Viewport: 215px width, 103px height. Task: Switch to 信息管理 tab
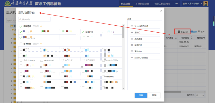pos(126,4)
